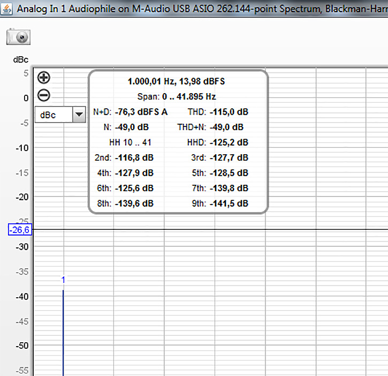Capture graph with the camera icon
The height and width of the screenshot is (376, 388).
pos(18,36)
